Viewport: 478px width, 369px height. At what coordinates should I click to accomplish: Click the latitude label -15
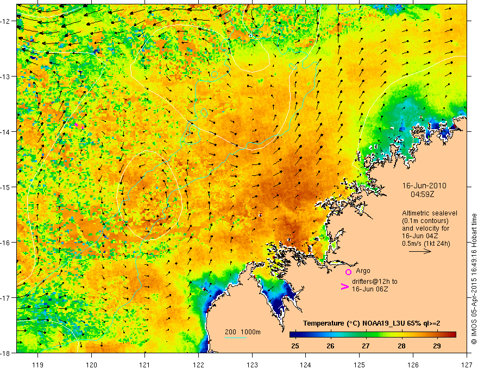coord(5,187)
